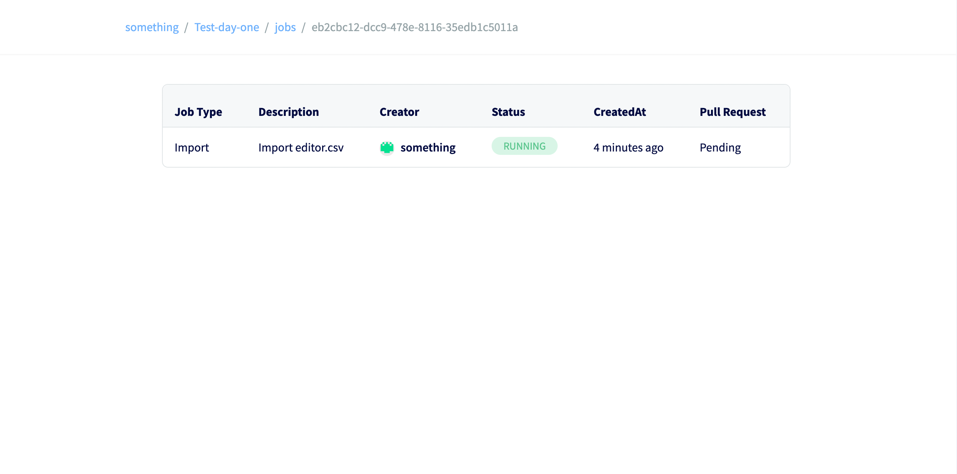Click the CreatedAt column header
Viewport: 957px width, 474px height.
[x=619, y=111]
